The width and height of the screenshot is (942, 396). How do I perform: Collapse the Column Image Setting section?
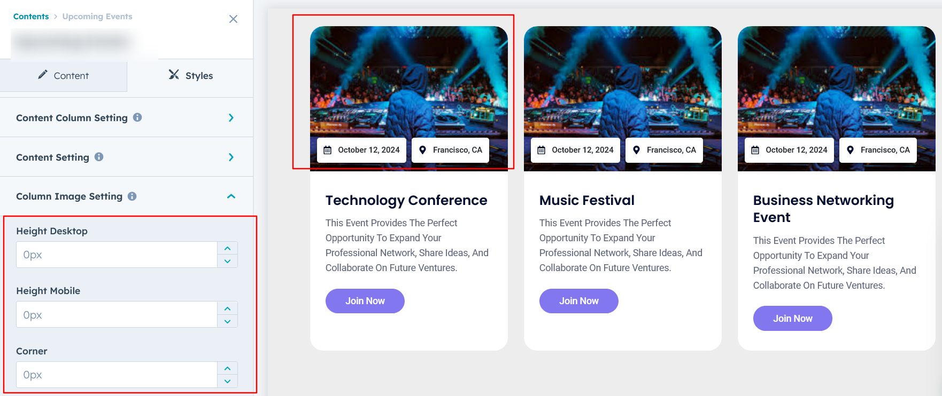(231, 196)
